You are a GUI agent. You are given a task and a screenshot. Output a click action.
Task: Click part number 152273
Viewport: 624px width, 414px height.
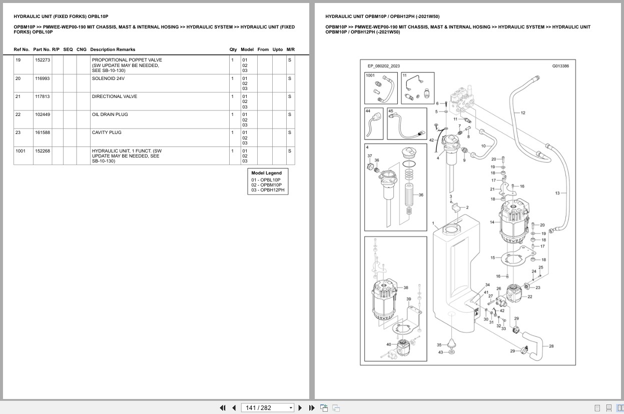point(42,60)
